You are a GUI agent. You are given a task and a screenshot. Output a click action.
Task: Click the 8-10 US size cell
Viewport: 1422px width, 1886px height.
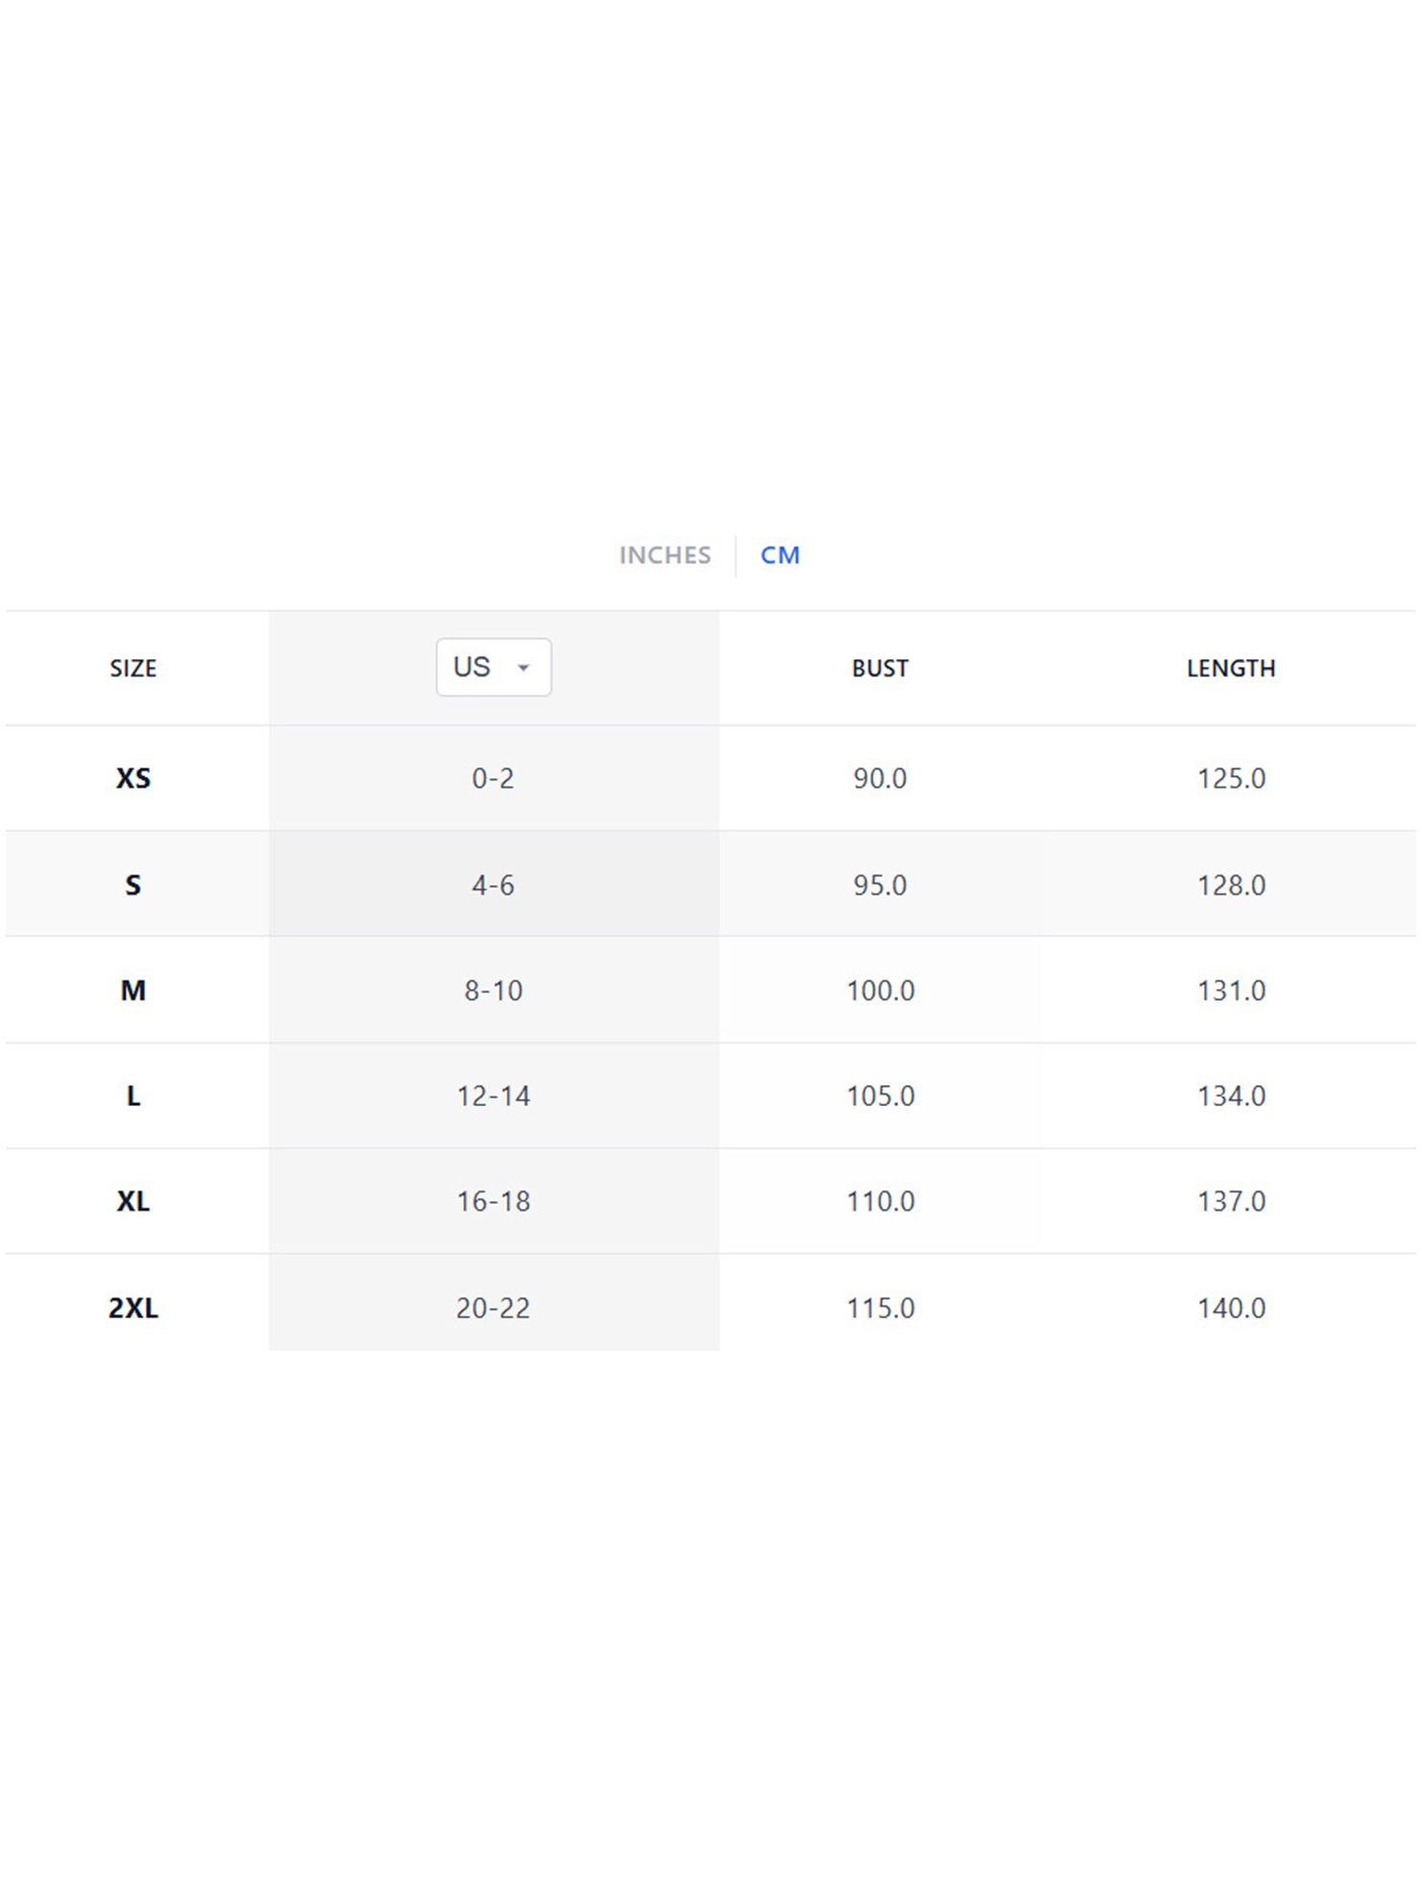point(493,990)
